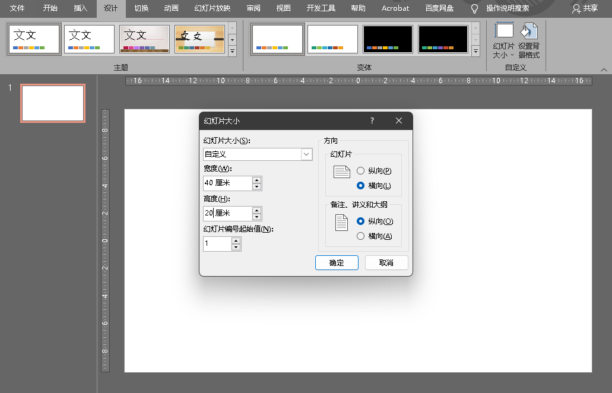This screenshot has width=612, height=393.
Task: Open the 文件 file tab
Action: click(x=17, y=8)
